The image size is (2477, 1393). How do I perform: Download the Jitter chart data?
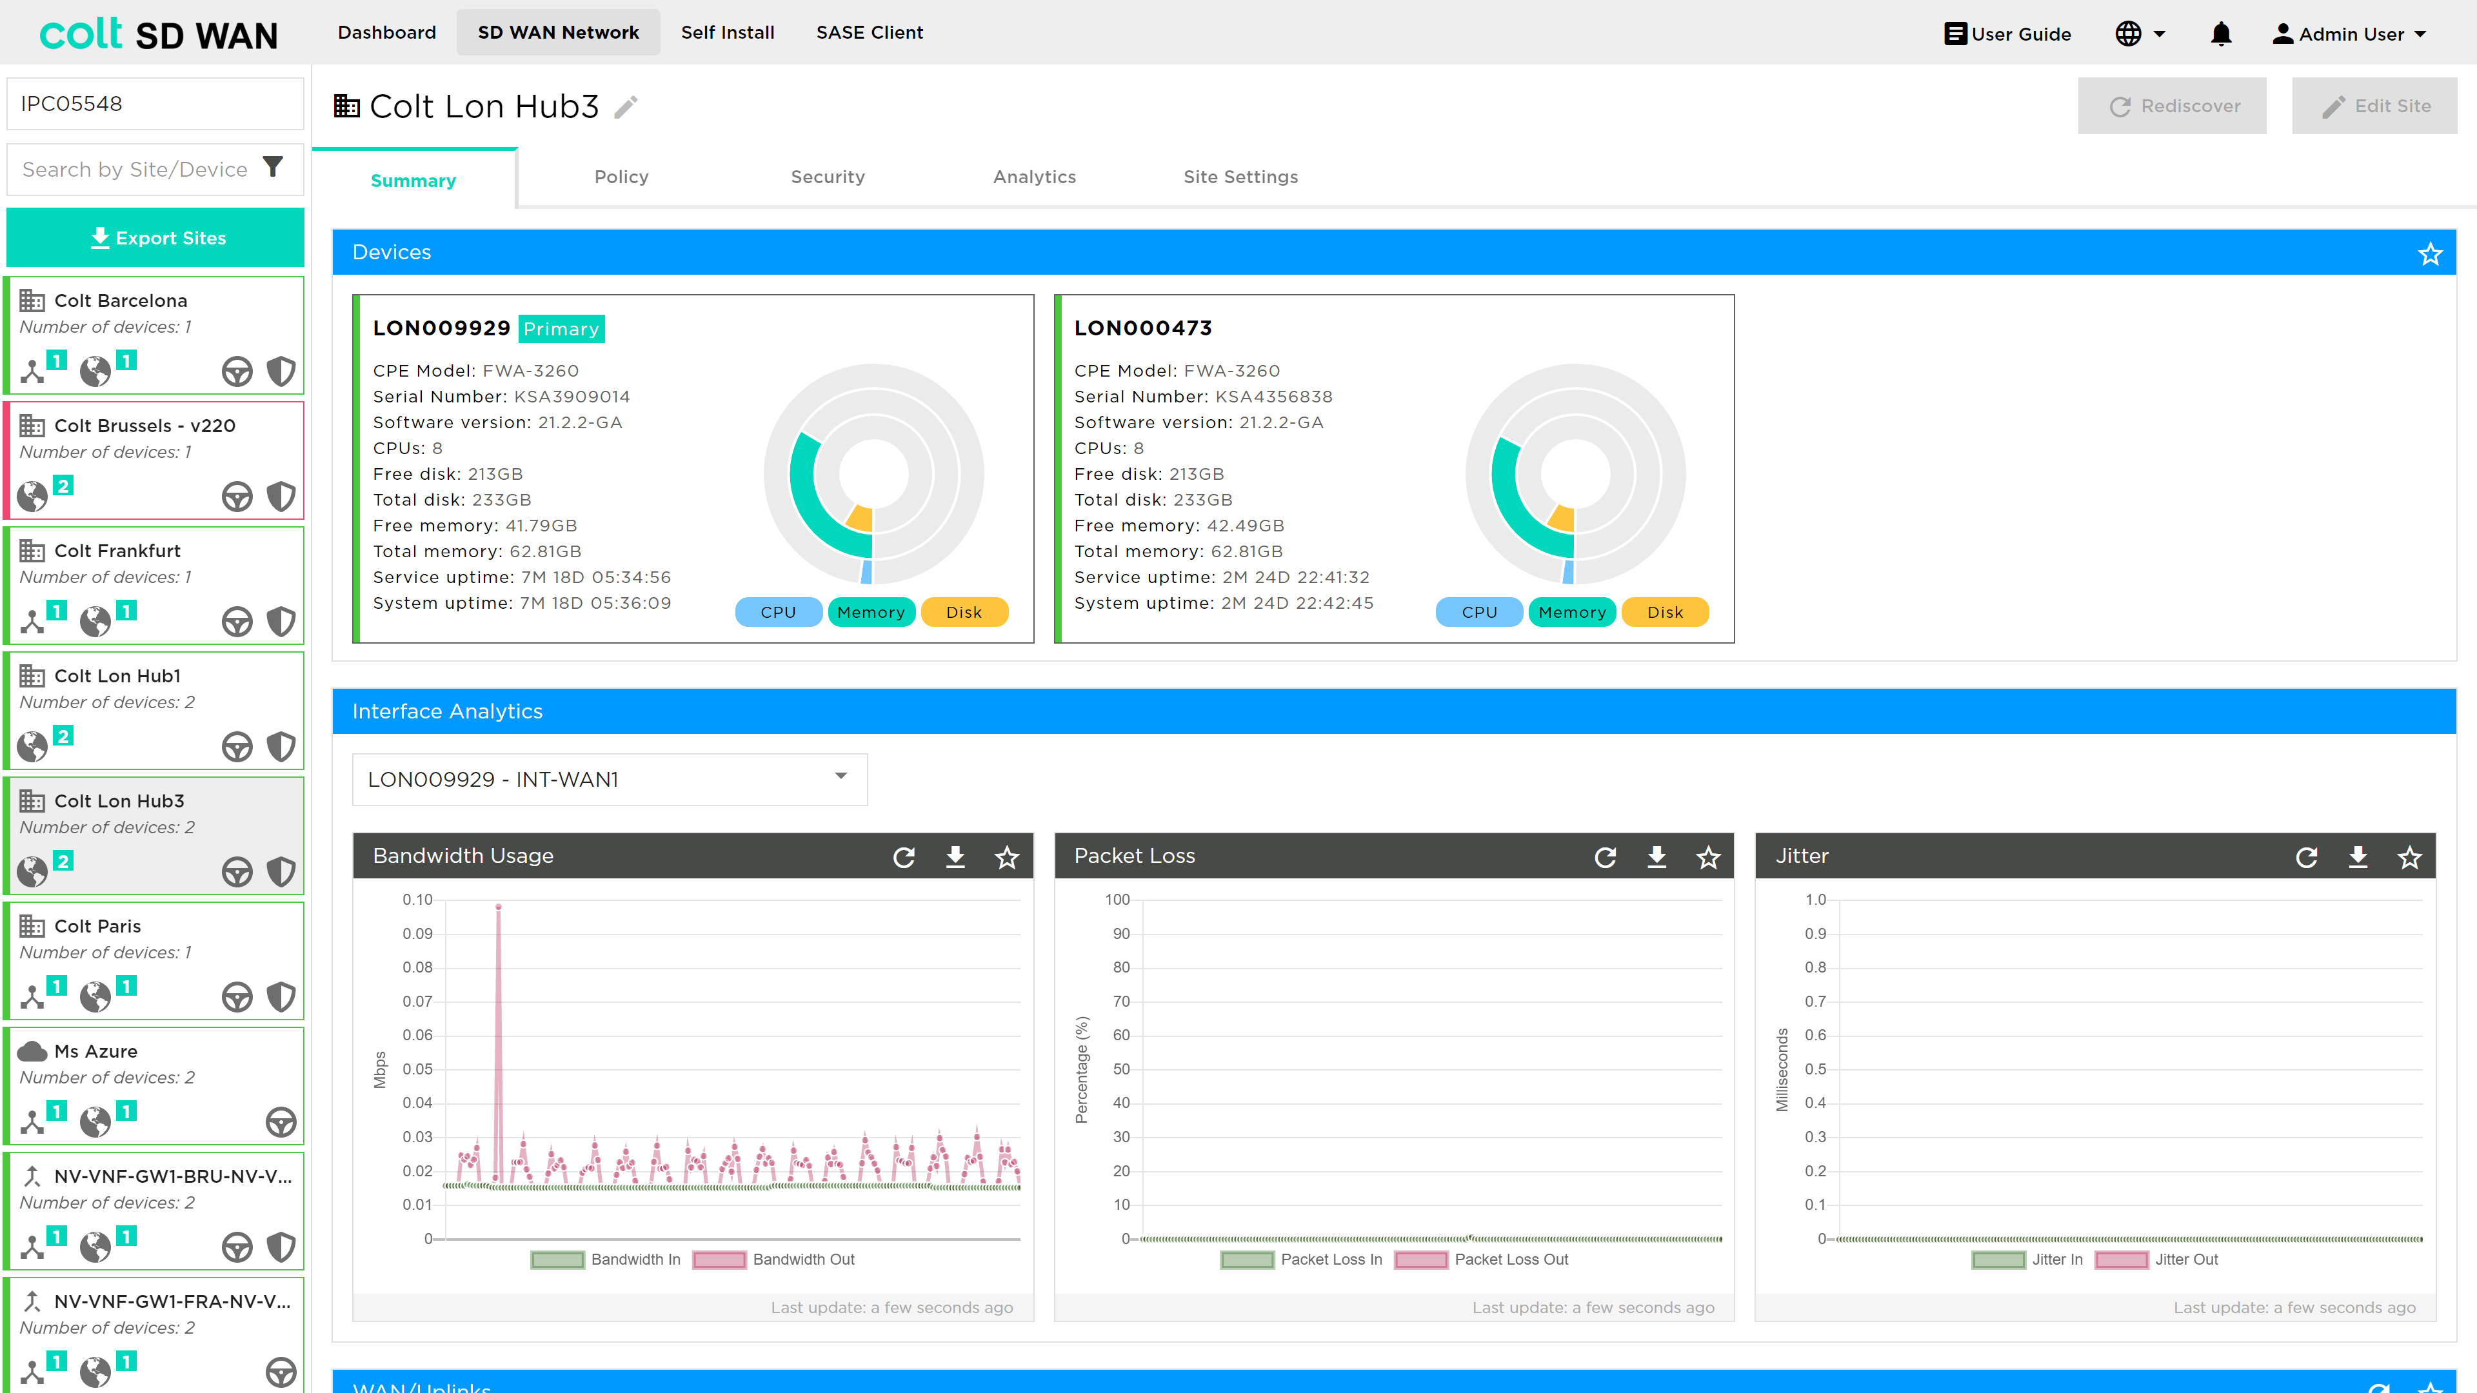(2358, 856)
